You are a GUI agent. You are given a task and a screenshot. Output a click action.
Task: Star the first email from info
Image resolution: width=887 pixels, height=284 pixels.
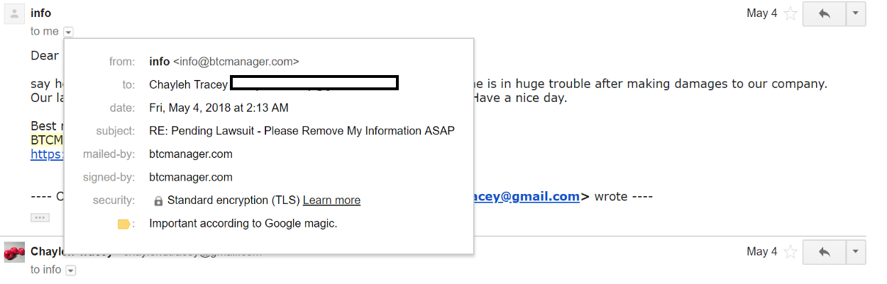[x=790, y=13]
